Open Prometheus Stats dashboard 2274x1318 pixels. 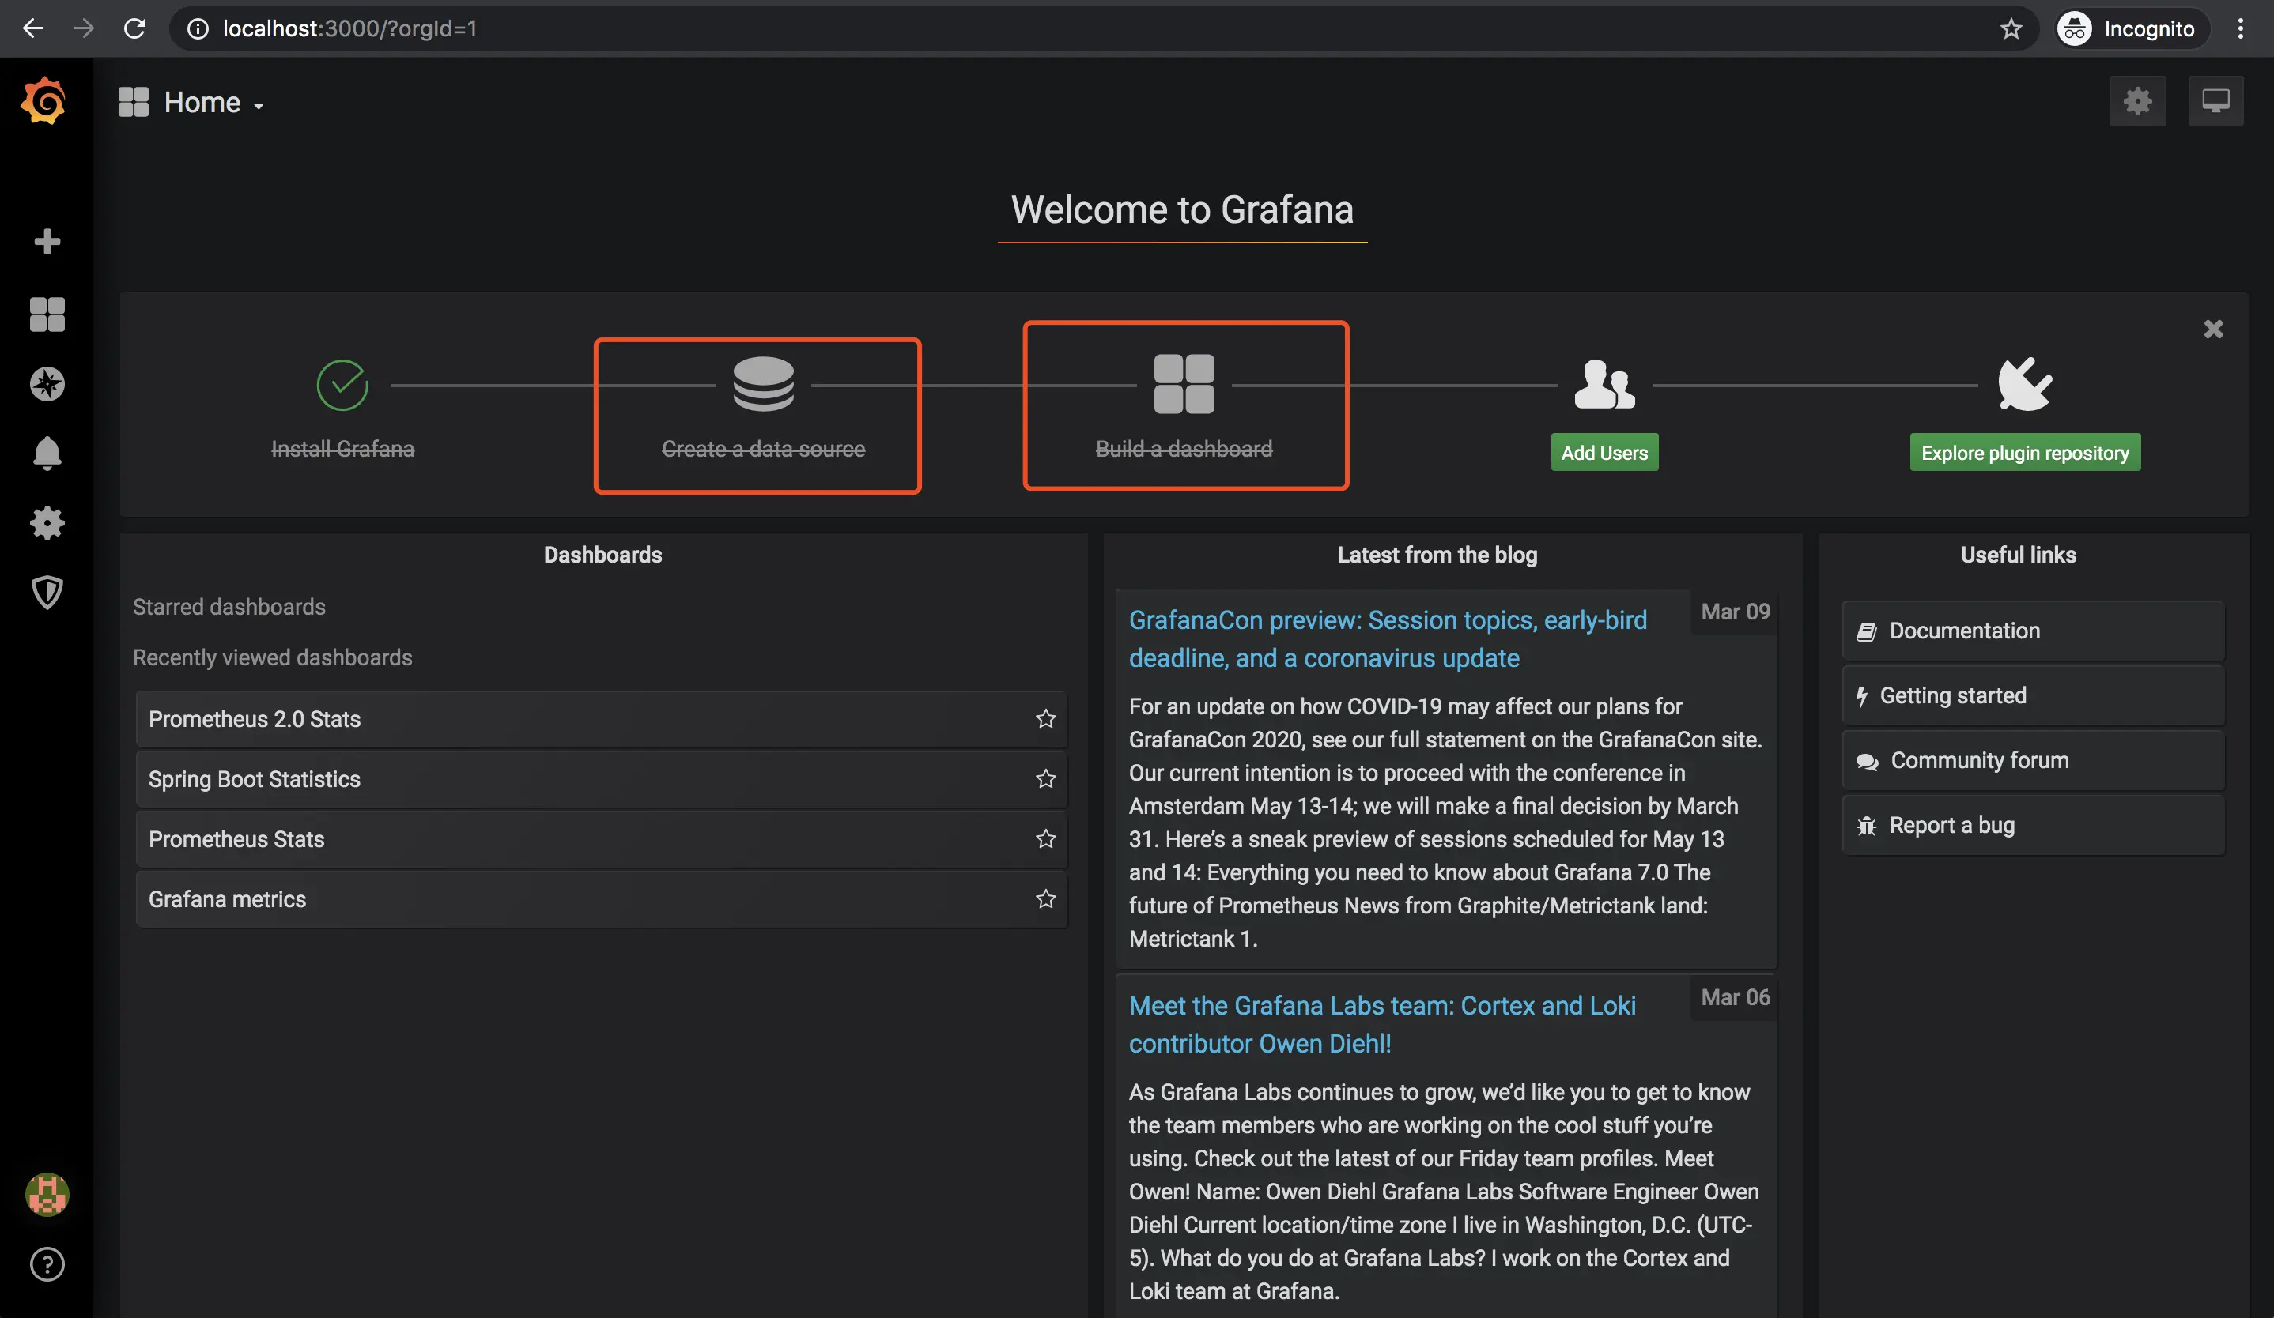[x=602, y=838]
